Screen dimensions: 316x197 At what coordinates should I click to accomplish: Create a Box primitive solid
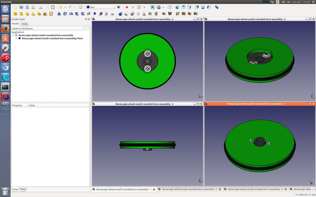pyautogui.click(x=15, y=14)
